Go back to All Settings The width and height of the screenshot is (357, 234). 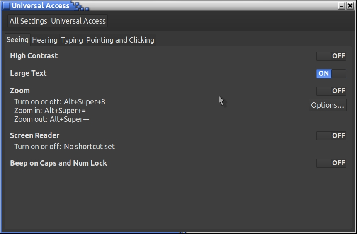pyautogui.click(x=28, y=21)
